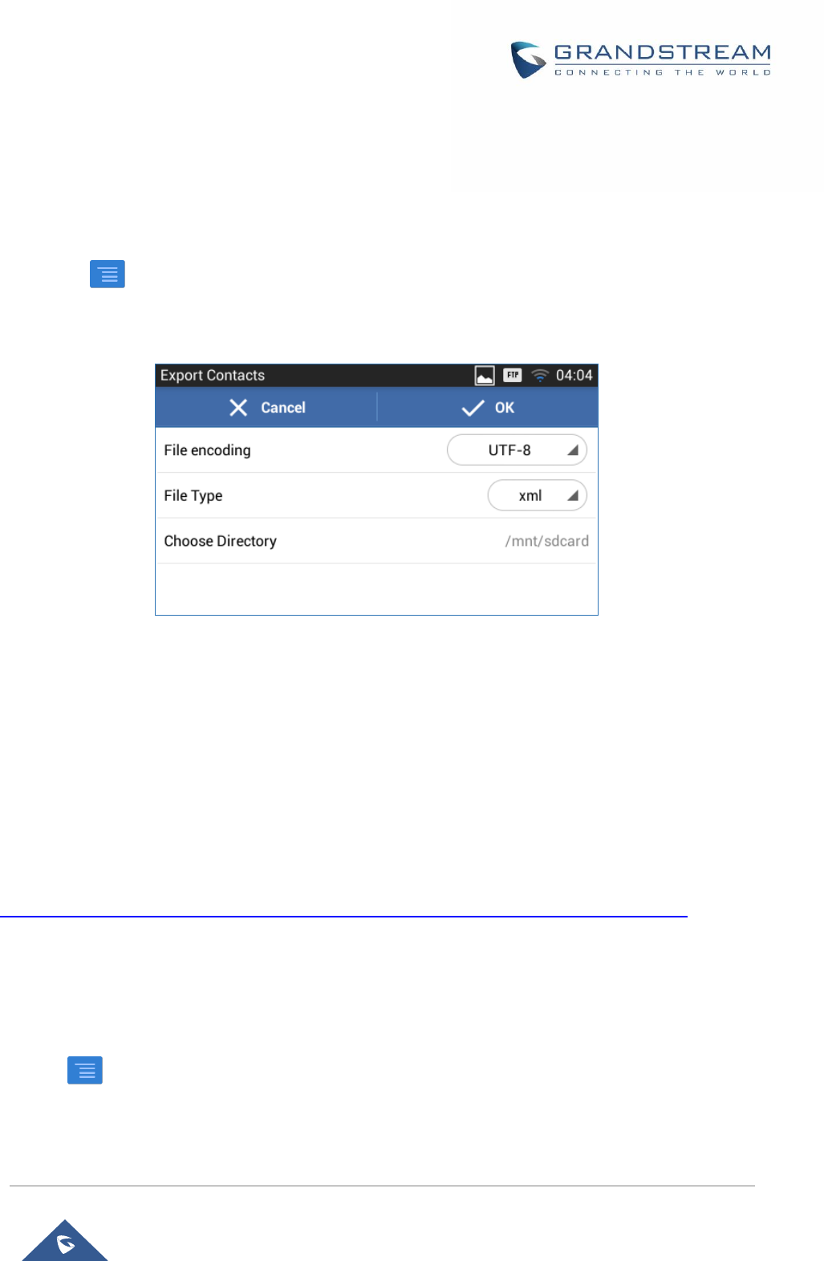The image size is (824, 1261).
Task: Confirm export with the OK button
Action: coord(487,408)
